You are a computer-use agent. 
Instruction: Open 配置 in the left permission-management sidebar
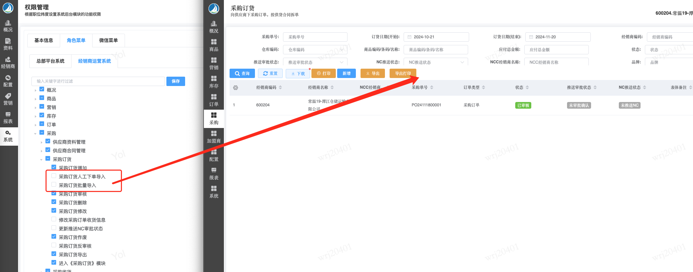8,81
